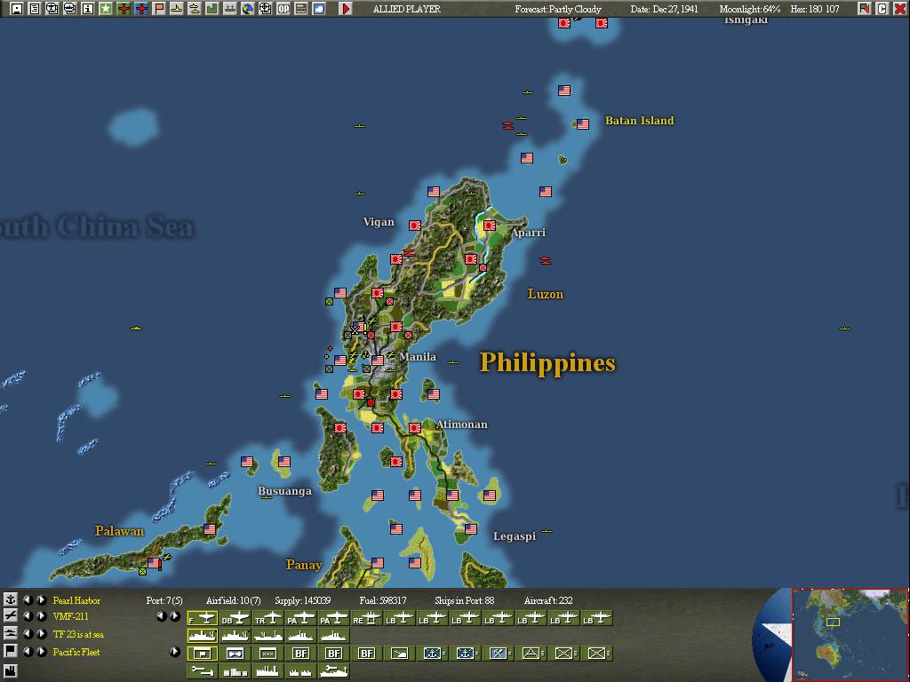Screen dimensions: 910x682
Task: Click the 'Forecast: Partly Cloudy' status text
Action: pos(558,9)
